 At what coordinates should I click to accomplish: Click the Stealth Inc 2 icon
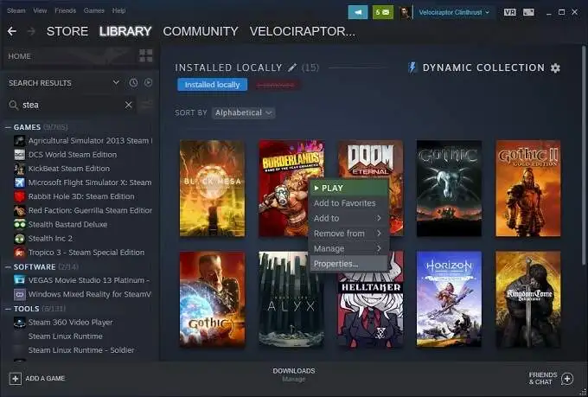[20, 238]
